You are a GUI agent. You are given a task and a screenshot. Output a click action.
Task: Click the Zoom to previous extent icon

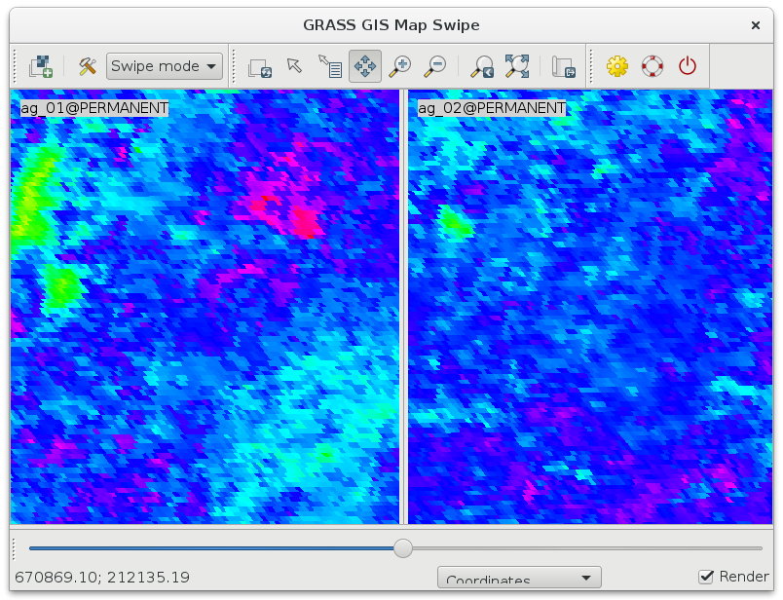[x=482, y=66]
